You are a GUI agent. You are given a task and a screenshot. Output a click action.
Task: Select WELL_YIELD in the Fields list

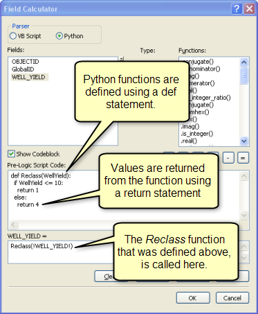point(28,77)
